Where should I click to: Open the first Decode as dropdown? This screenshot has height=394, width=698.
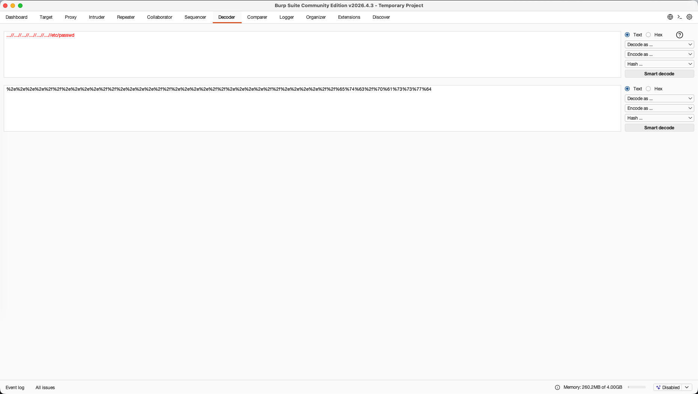coord(659,45)
